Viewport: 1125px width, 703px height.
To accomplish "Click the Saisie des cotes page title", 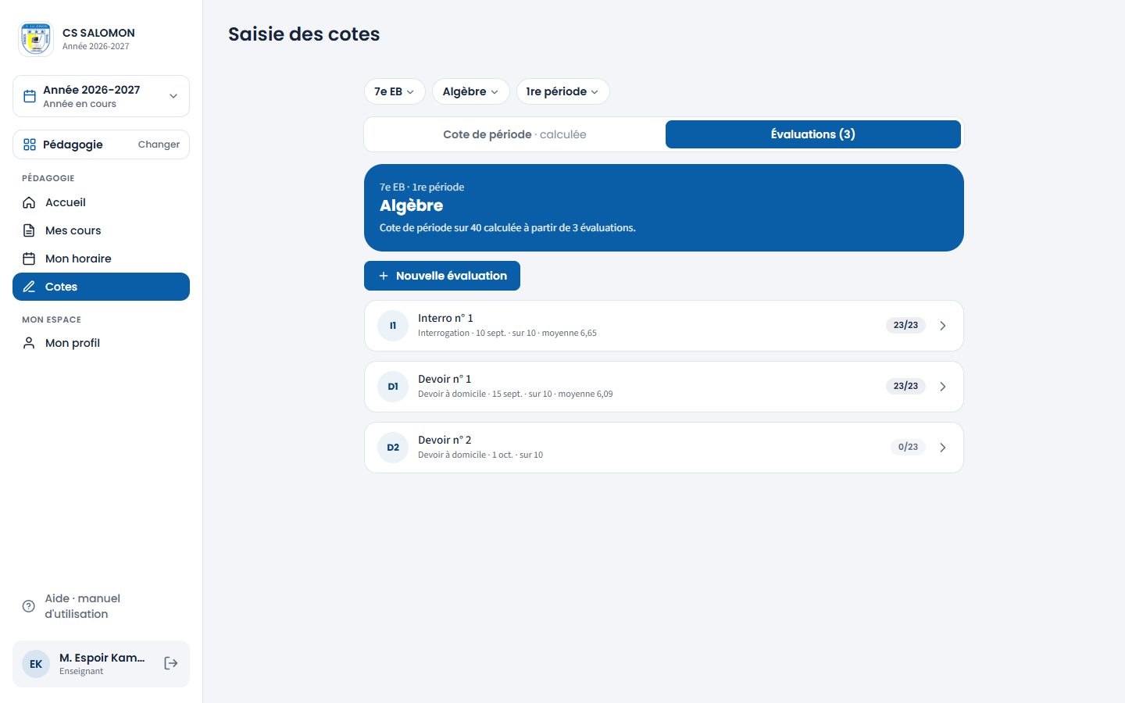I will click(x=304, y=34).
